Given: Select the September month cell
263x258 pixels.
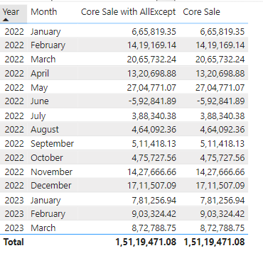Looking at the screenshot, I should coord(52,144).
